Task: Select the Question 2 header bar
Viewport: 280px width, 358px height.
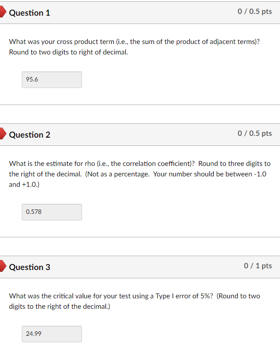Action: click(x=140, y=135)
